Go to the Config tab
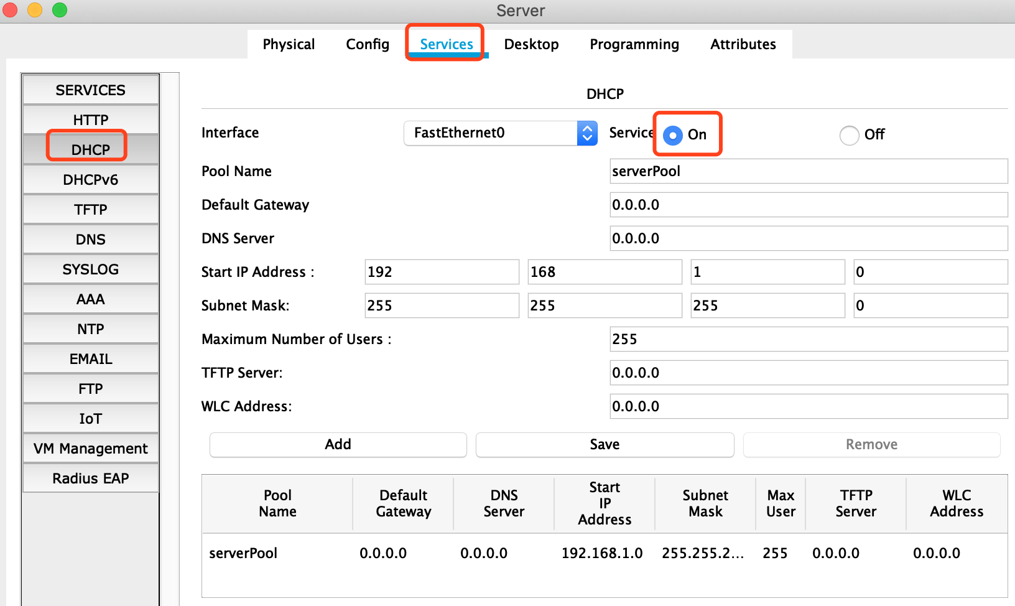Screen dimensions: 1015x606 (368, 44)
